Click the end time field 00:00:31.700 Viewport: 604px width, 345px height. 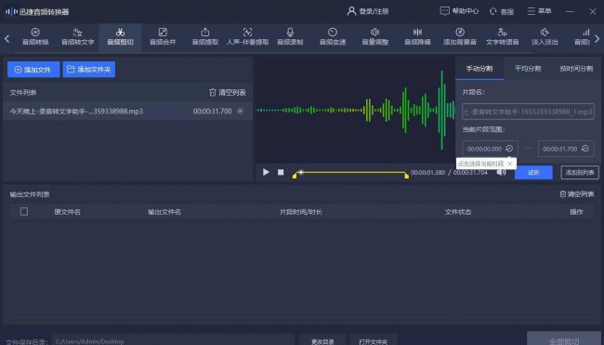(x=566, y=149)
